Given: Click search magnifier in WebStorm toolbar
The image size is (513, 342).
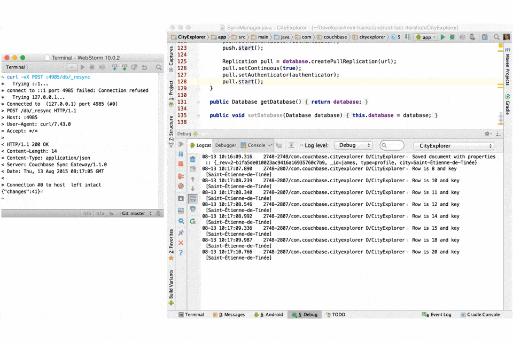Looking at the screenshot, I should (x=159, y=67).
